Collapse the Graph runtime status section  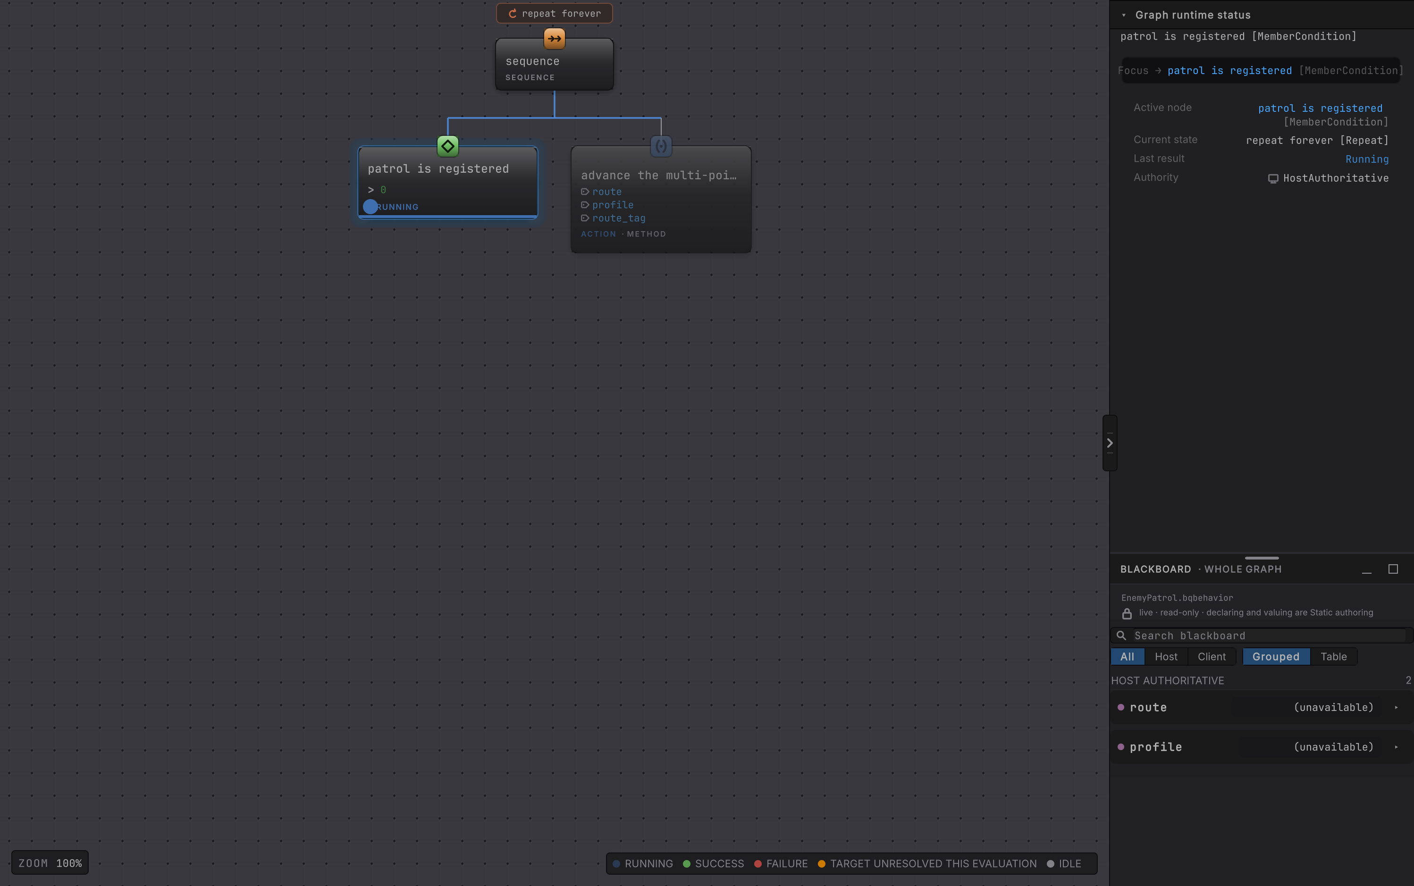pos(1123,15)
